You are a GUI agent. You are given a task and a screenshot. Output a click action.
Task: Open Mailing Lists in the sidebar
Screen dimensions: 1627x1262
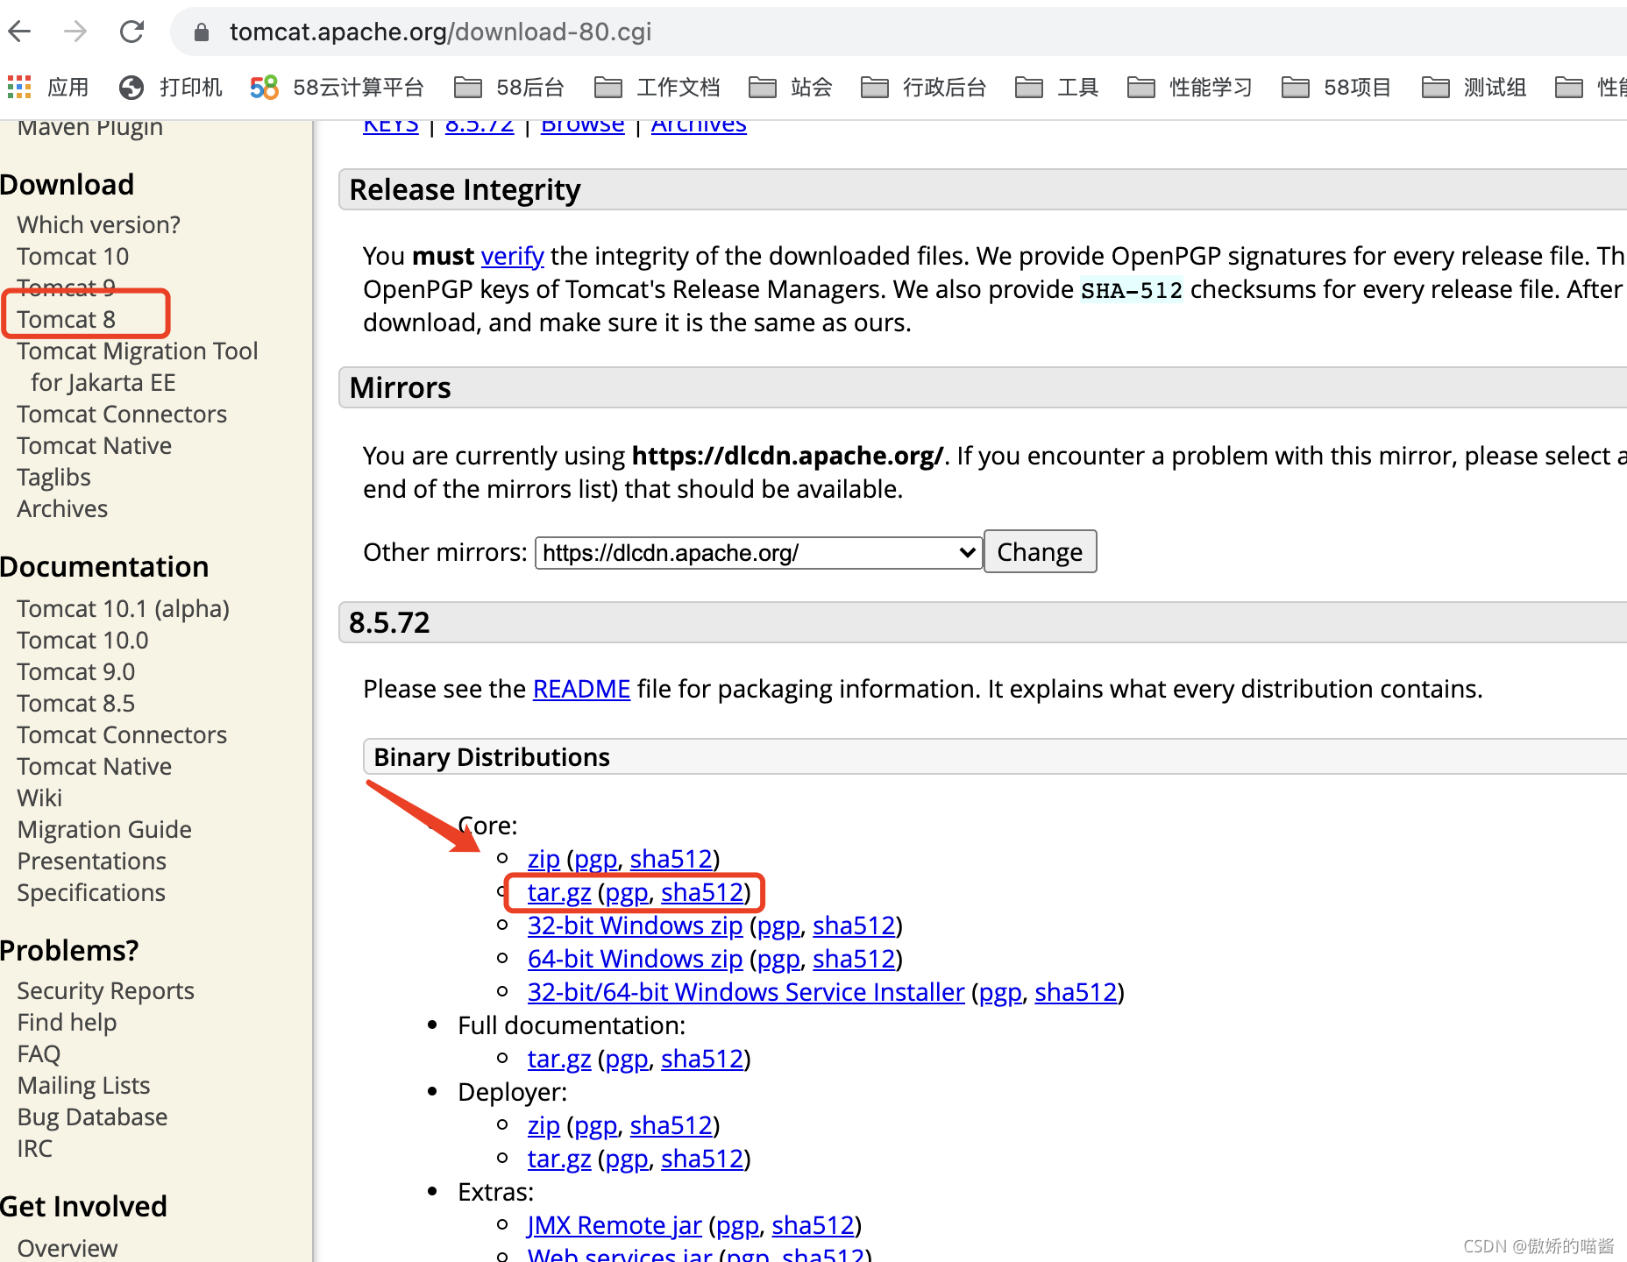pyautogui.click(x=83, y=1086)
